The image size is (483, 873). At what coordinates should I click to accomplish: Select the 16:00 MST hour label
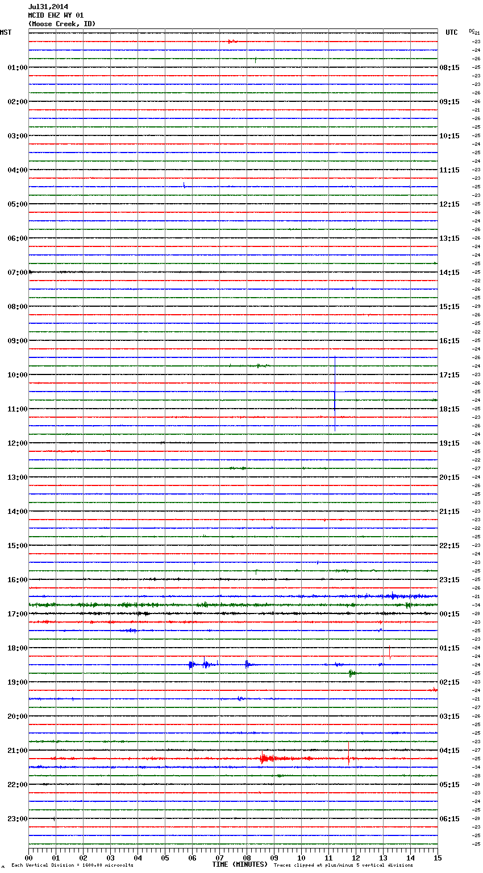click(18, 580)
